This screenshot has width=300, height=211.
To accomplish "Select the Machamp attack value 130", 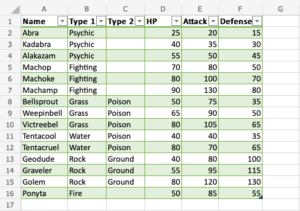I will click(200, 90).
